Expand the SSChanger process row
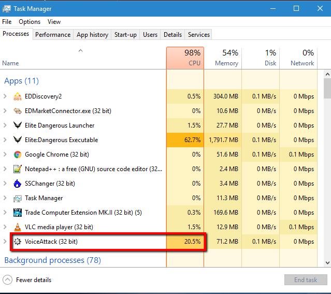 [5, 184]
